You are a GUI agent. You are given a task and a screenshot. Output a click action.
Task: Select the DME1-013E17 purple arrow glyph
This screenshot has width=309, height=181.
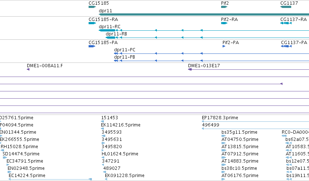tap(190, 69)
